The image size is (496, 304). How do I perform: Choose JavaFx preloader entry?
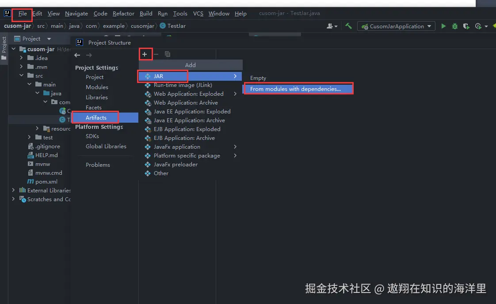pyautogui.click(x=190, y=165)
